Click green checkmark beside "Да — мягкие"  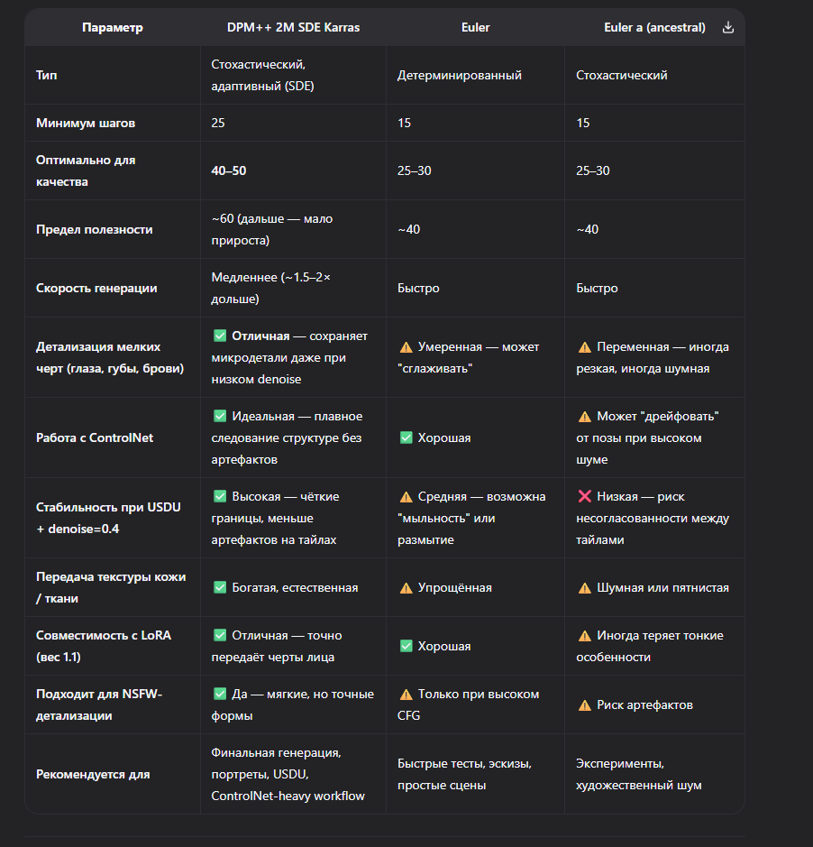click(220, 694)
